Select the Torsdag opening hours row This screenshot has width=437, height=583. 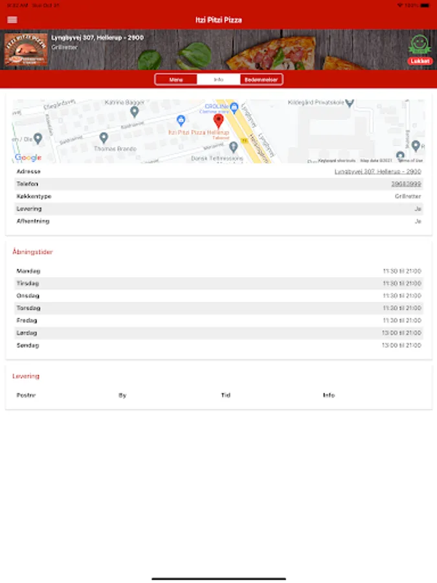[219, 308]
